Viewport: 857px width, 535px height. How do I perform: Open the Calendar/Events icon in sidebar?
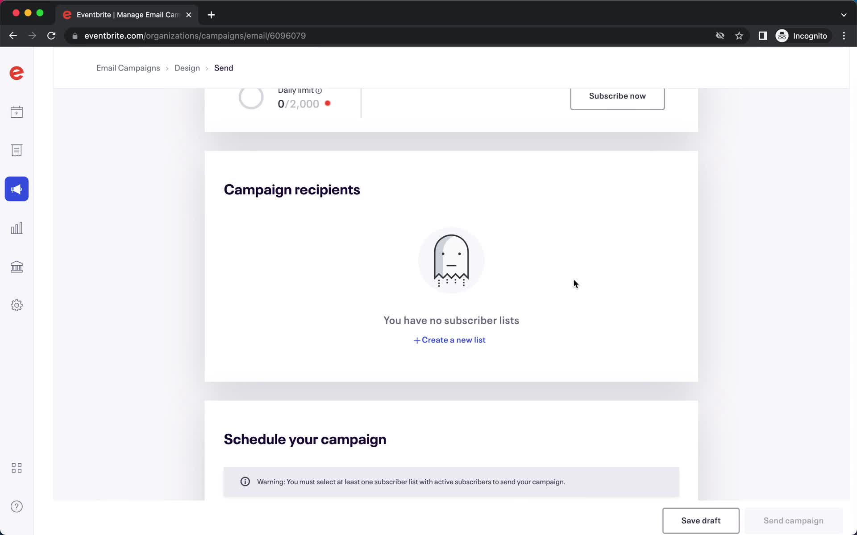pos(17,111)
